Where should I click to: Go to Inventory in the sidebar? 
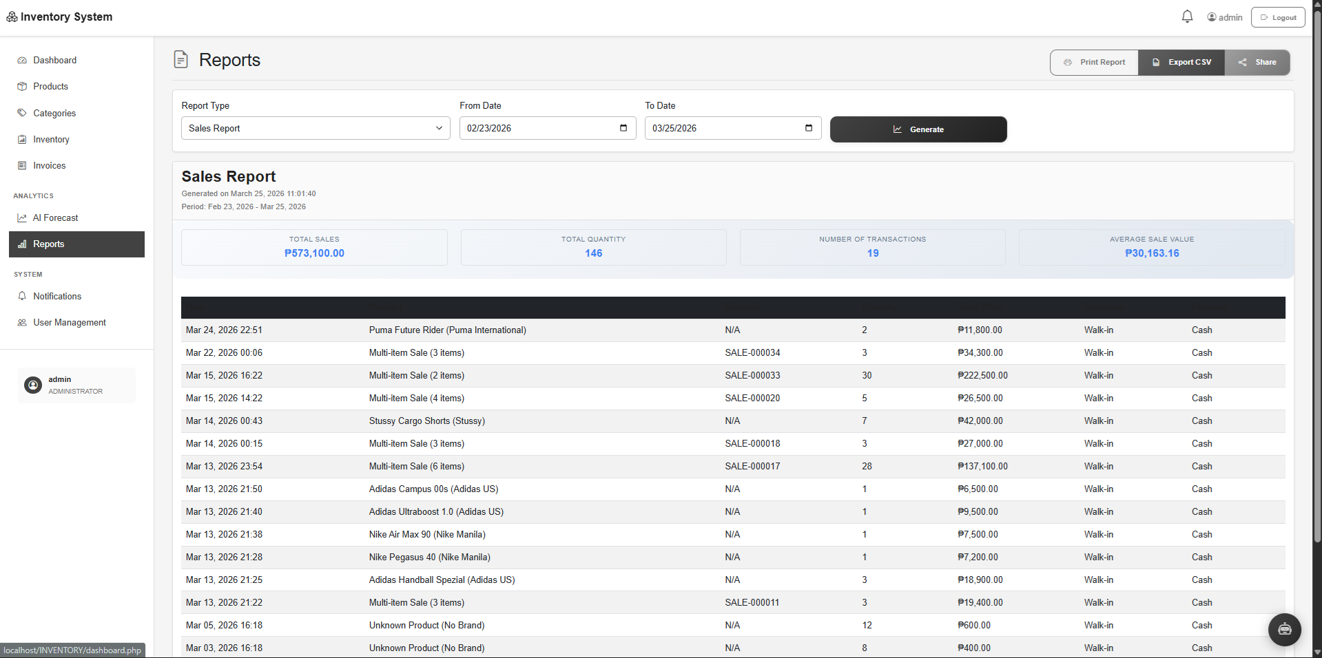click(x=51, y=140)
